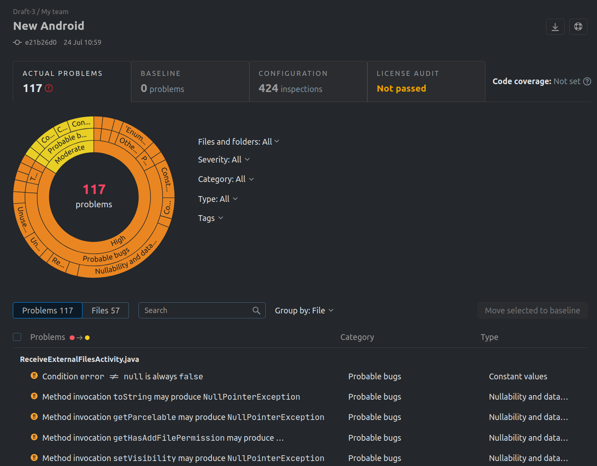Screen dimensions: 597x466
Task: Click severity icon for Condition error problem
Action: pos(34,376)
